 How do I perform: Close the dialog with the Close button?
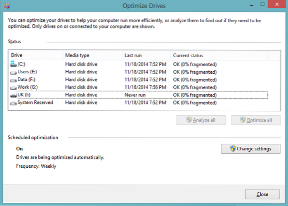tap(262, 194)
